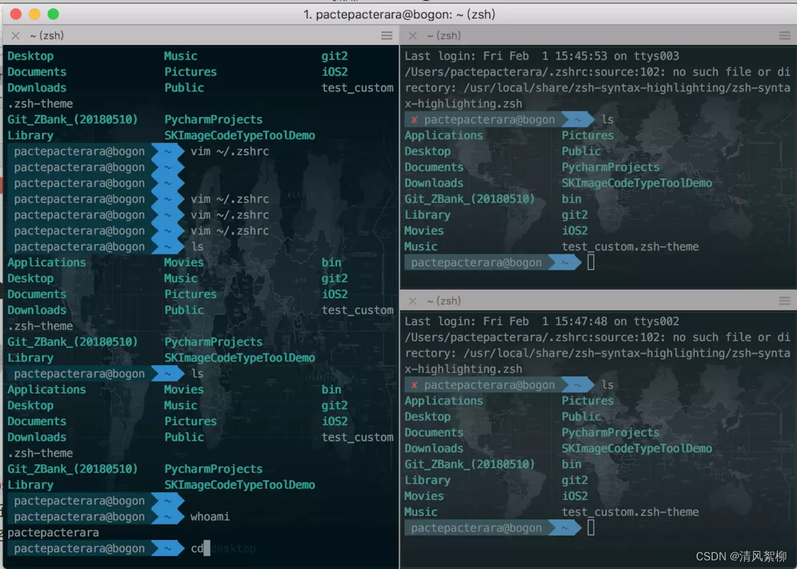Screen dimensions: 797x569
Task: Open the left pane's hamburger menu
Action: [387, 35]
